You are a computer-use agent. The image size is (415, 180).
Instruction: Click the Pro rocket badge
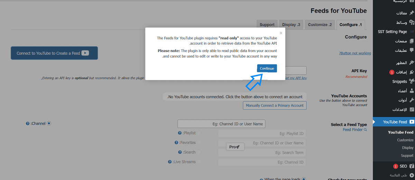pos(235,147)
